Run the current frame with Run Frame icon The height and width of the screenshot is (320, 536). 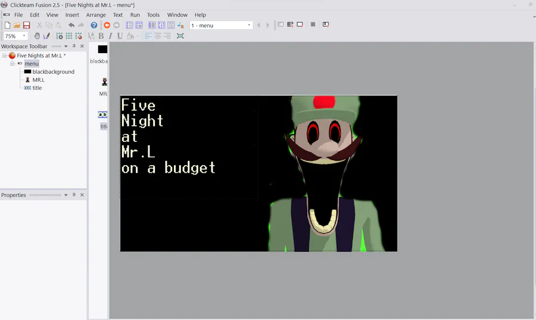pyautogui.click(x=300, y=24)
